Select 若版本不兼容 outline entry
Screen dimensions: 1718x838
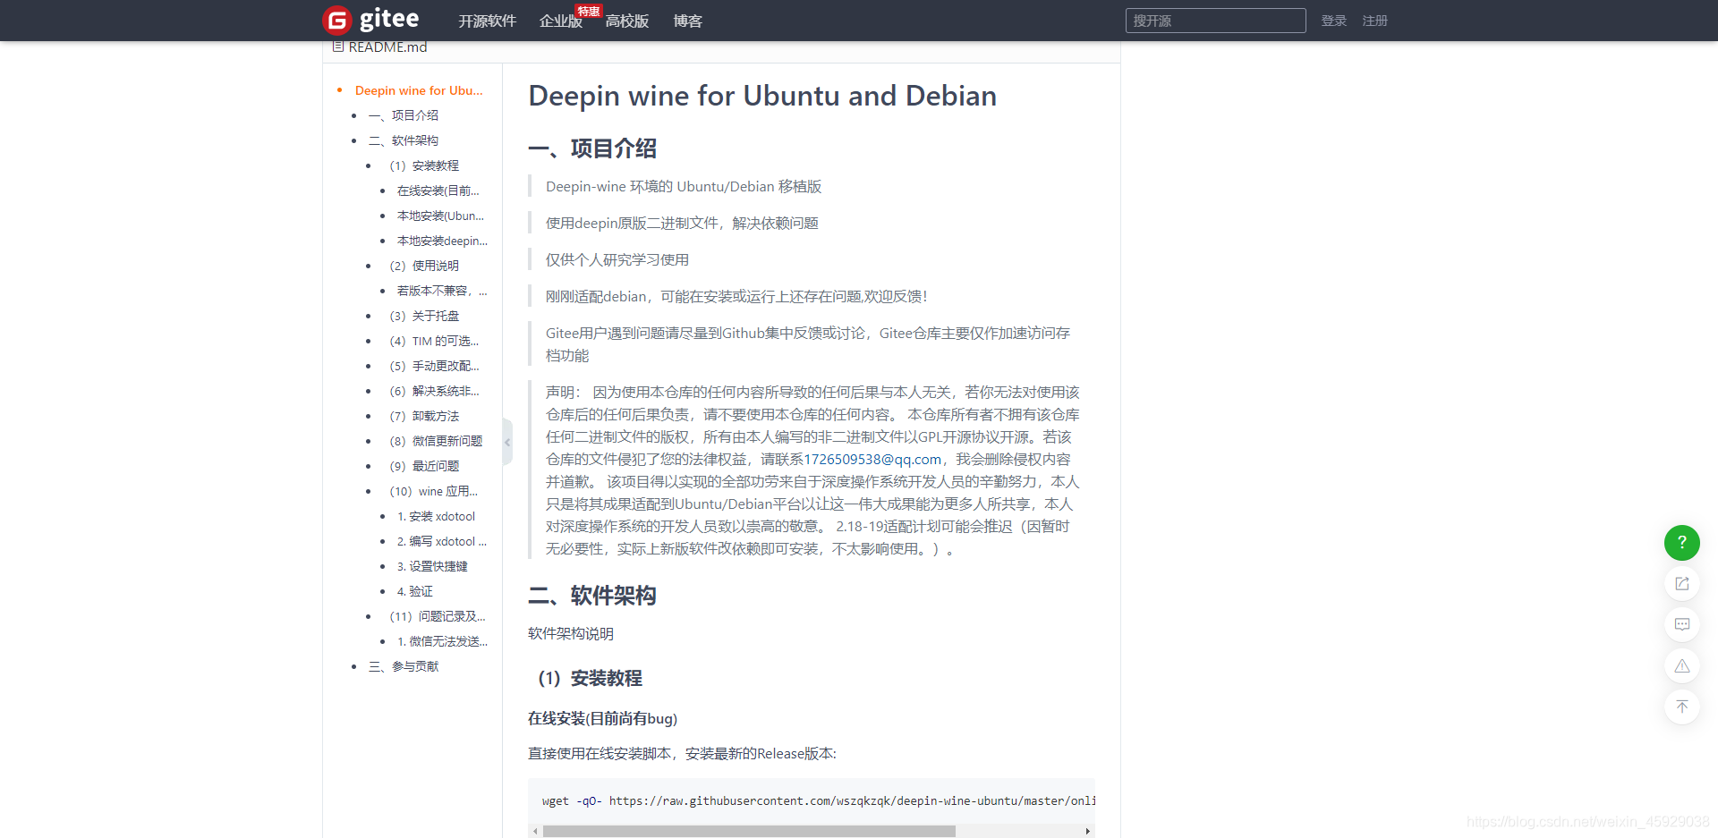pos(442,291)
